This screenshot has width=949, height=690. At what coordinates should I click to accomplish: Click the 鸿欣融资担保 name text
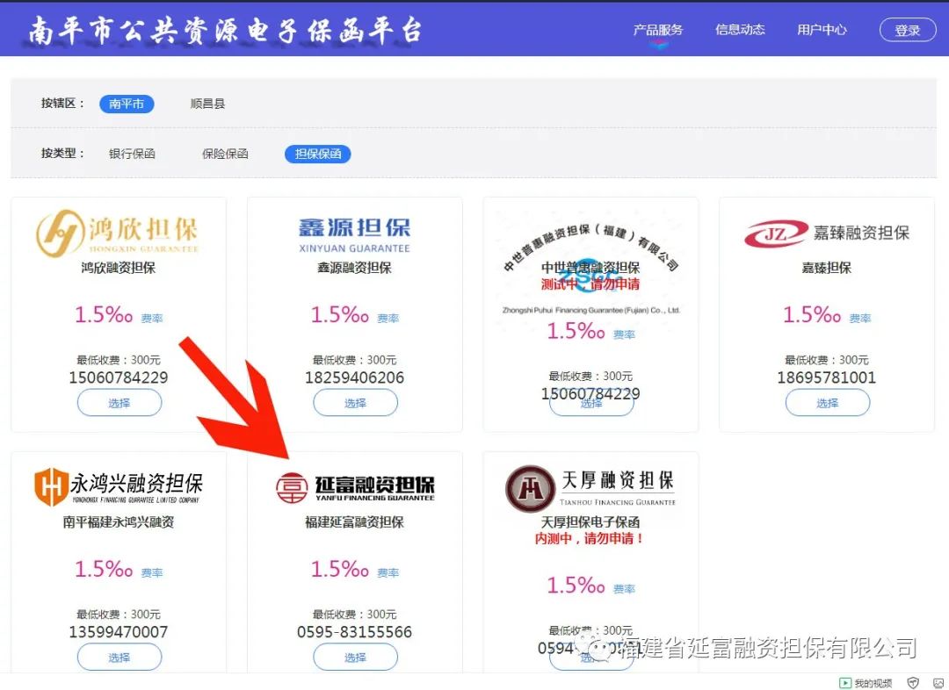(118, 268)
